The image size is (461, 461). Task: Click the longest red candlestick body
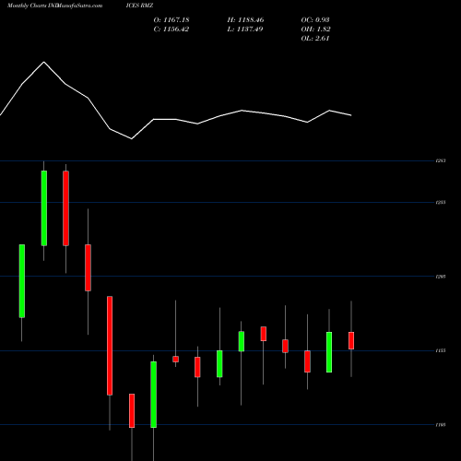click(x=110, y=346)
